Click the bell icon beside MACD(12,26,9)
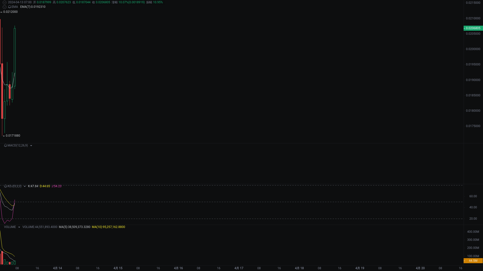The width and height of the screenshot is (483, 271). click(x=6, y=145)
